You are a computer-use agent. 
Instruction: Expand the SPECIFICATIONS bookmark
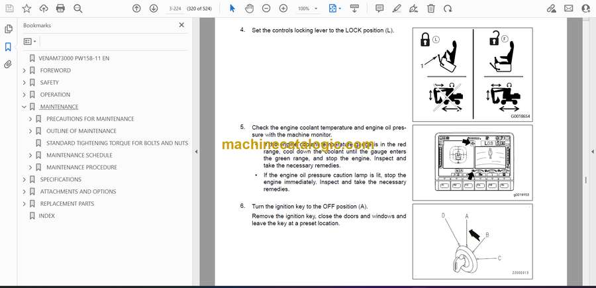[25, 179]
